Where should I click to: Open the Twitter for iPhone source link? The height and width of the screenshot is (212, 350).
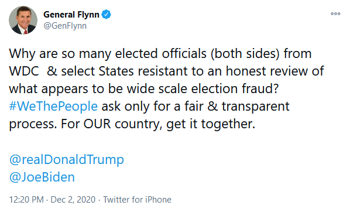pyautogui.click(x=137, y=200)
